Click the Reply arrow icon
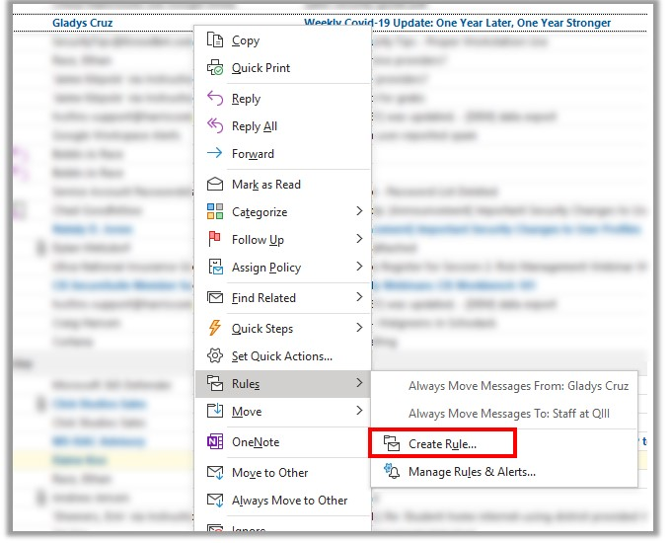Image resolution: width=670 pixels, height=543 pixels. (215, 99)
